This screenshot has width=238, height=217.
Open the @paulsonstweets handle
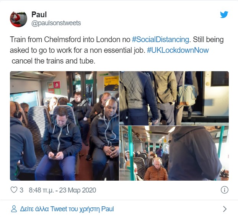pos(56,23)
